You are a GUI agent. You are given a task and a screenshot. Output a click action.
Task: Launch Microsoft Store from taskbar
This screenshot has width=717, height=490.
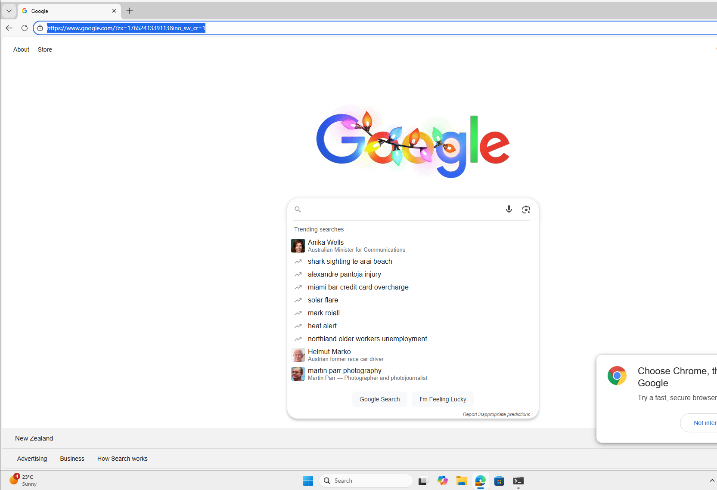tap(499, 481)
